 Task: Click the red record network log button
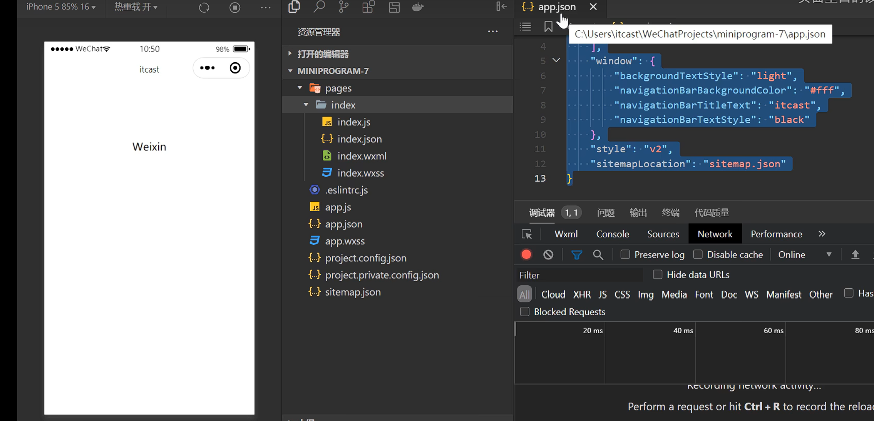point(526,255)
